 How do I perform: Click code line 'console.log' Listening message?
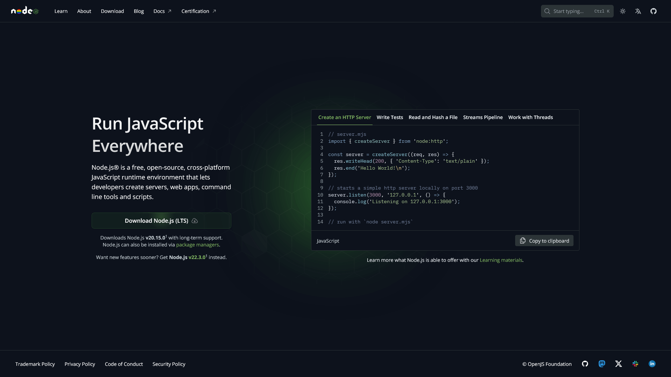[x=397, y=201]
